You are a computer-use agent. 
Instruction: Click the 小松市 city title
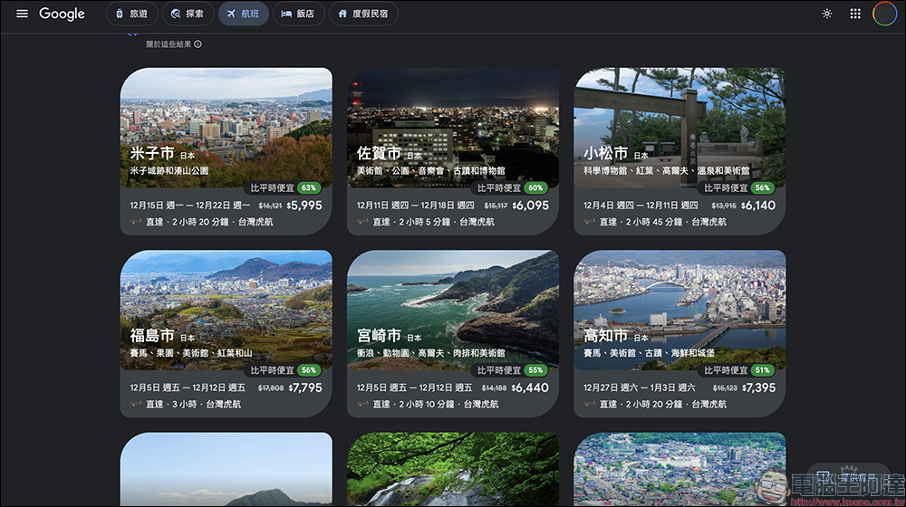[x=605, y=153]
